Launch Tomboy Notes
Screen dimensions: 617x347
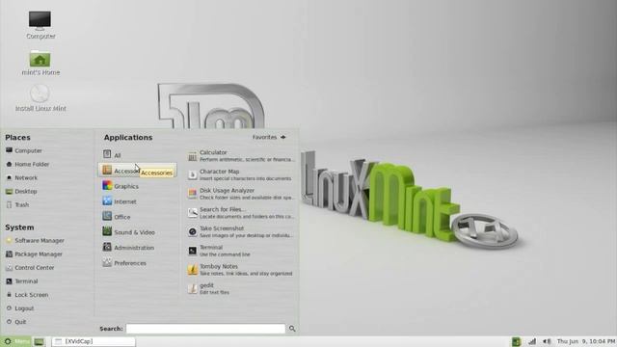coord(240,270)
